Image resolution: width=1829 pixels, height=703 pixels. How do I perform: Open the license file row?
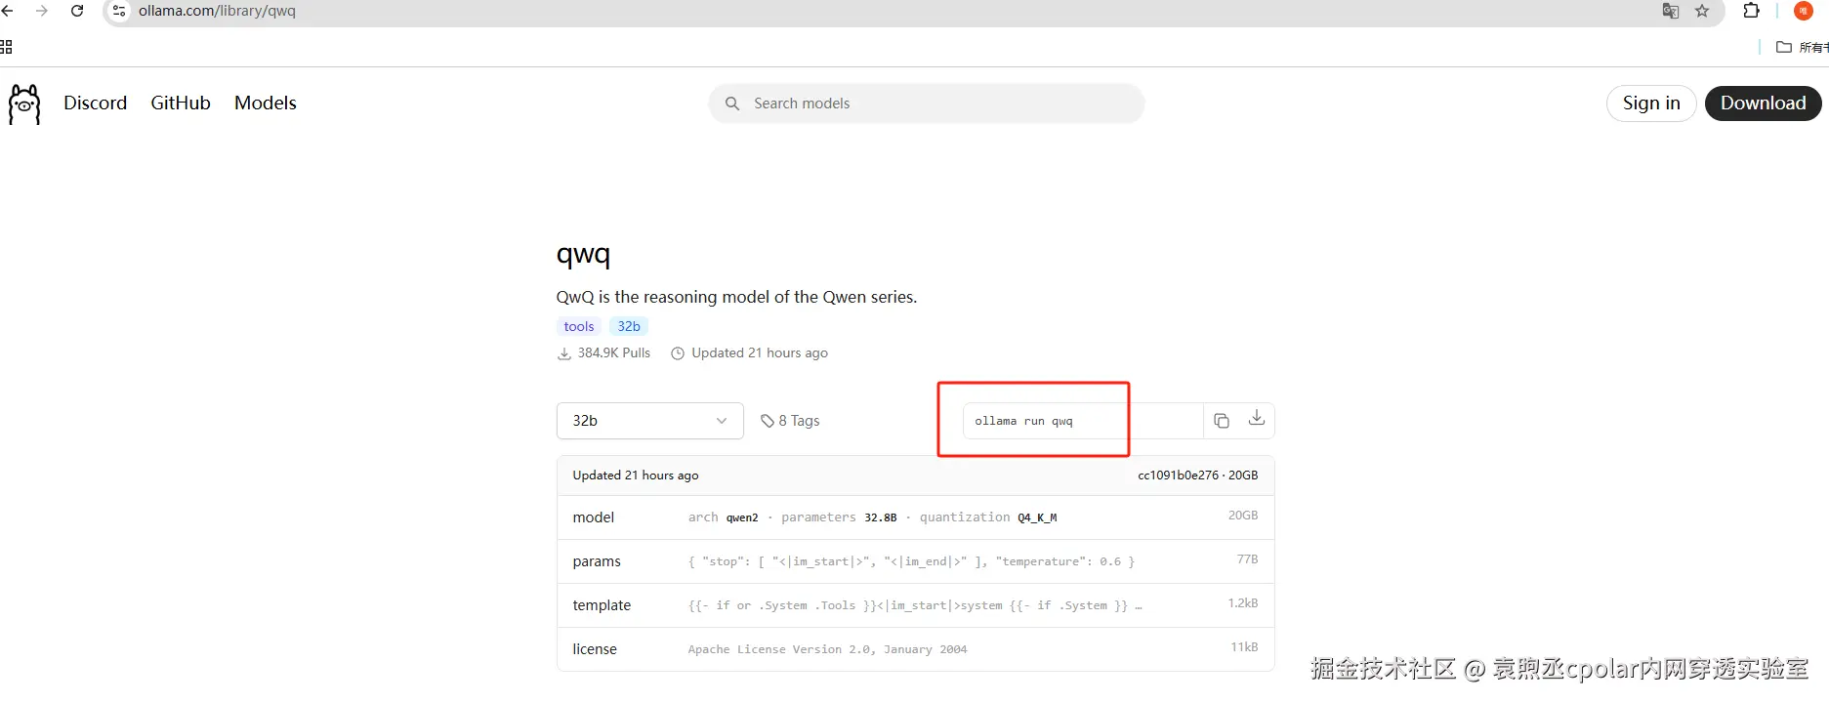[915, 649]
